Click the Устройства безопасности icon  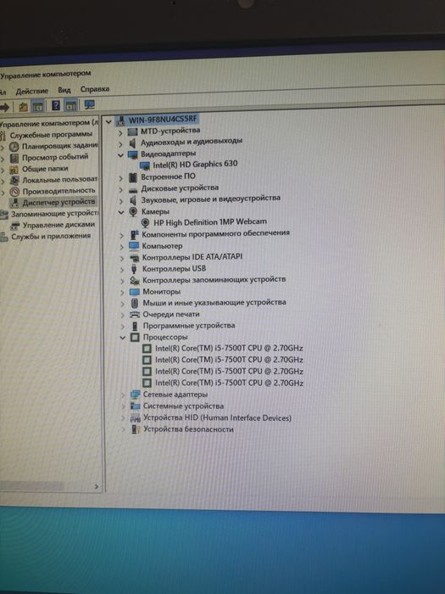(135, 429)
